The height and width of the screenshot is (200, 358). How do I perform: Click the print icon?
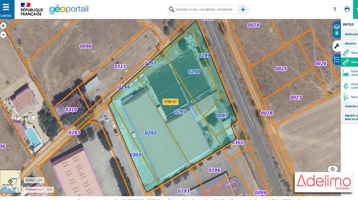[x=347, y=10]
